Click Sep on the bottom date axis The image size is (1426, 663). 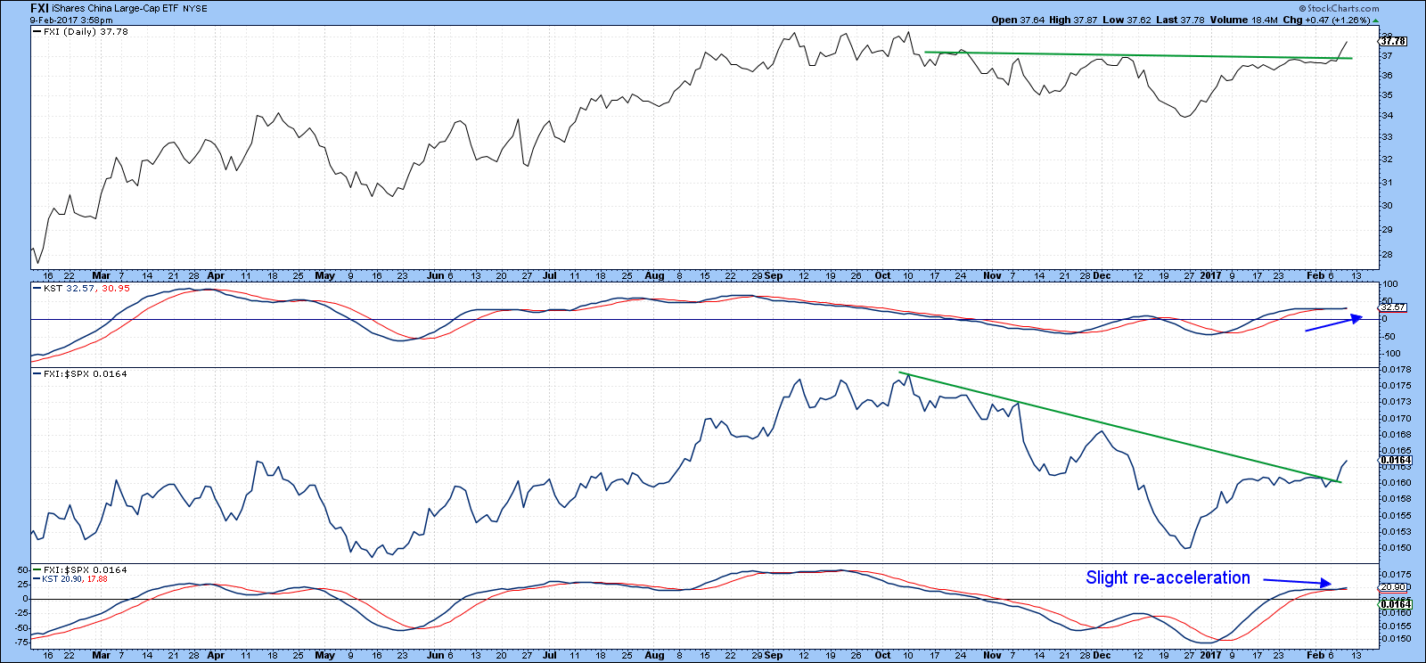[x=774, y=655]
